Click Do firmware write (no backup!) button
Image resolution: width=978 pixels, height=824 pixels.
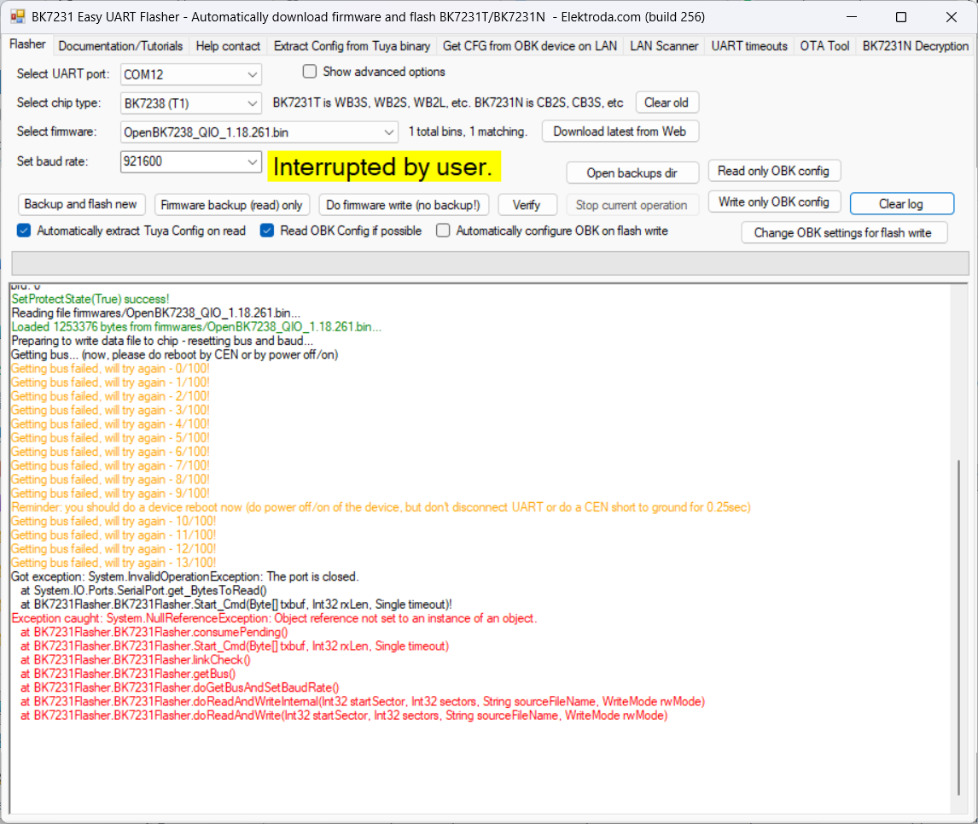tap(403, 205)
